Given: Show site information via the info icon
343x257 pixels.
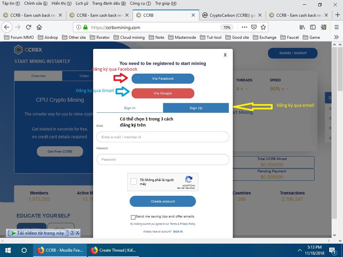Looking at the screenshot, I should click(78, 27).
